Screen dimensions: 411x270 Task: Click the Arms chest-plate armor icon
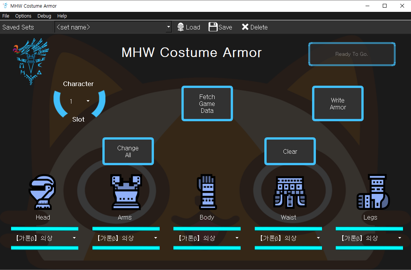[x=126, y=192]
